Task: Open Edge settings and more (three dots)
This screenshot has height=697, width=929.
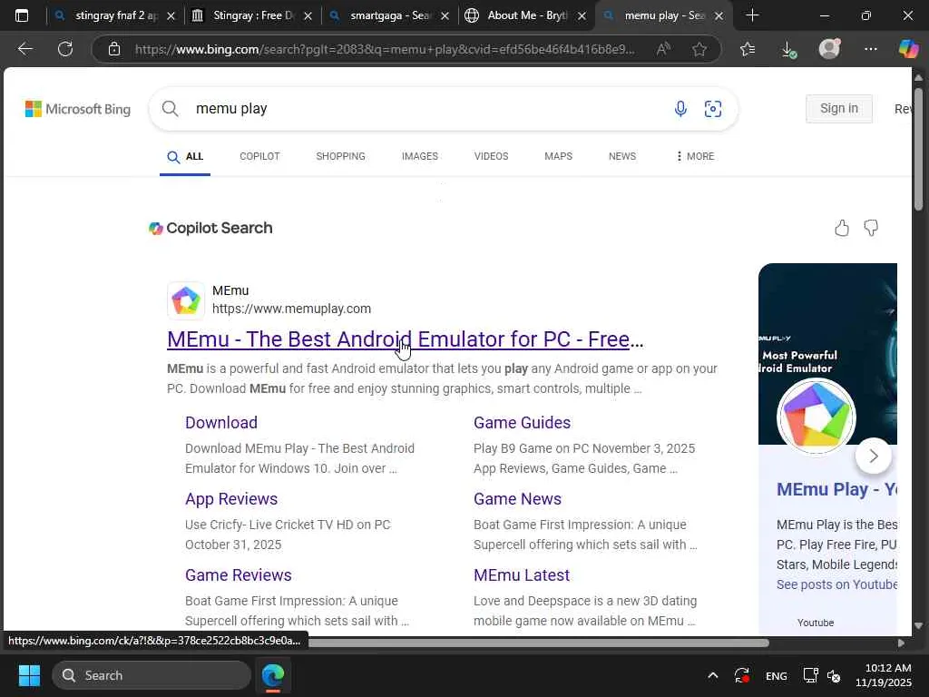Action: coord(870,49)
